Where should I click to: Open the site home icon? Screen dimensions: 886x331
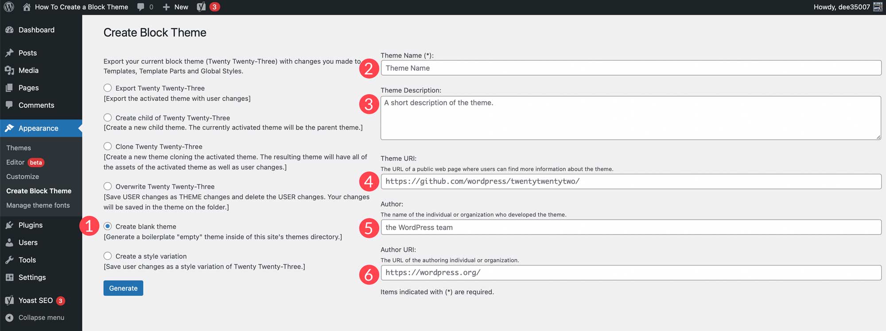click(27, 7)
